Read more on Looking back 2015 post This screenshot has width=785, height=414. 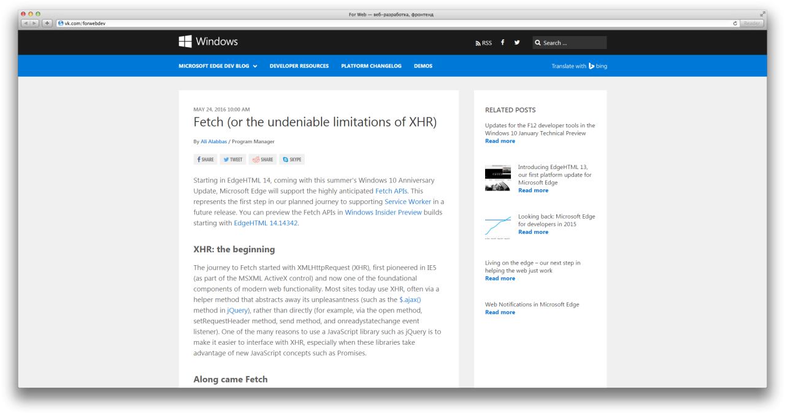tap(533, 232)
